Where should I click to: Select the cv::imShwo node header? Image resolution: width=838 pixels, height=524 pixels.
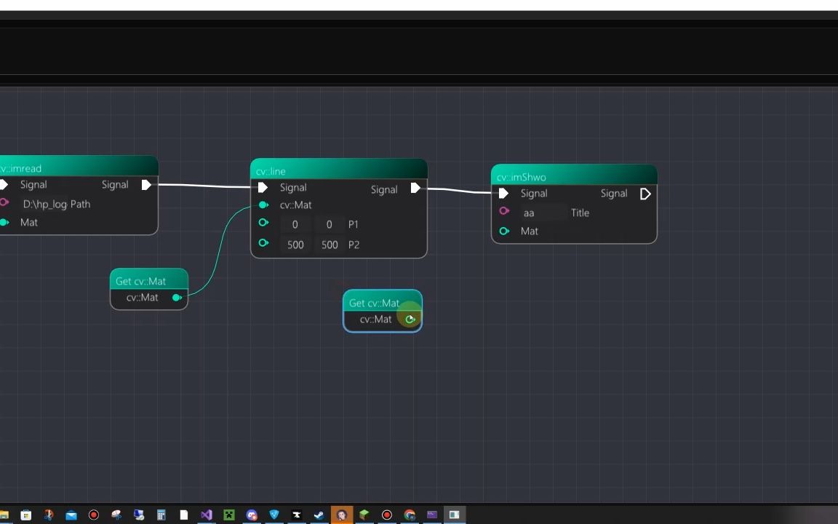[x=574, y=175]
